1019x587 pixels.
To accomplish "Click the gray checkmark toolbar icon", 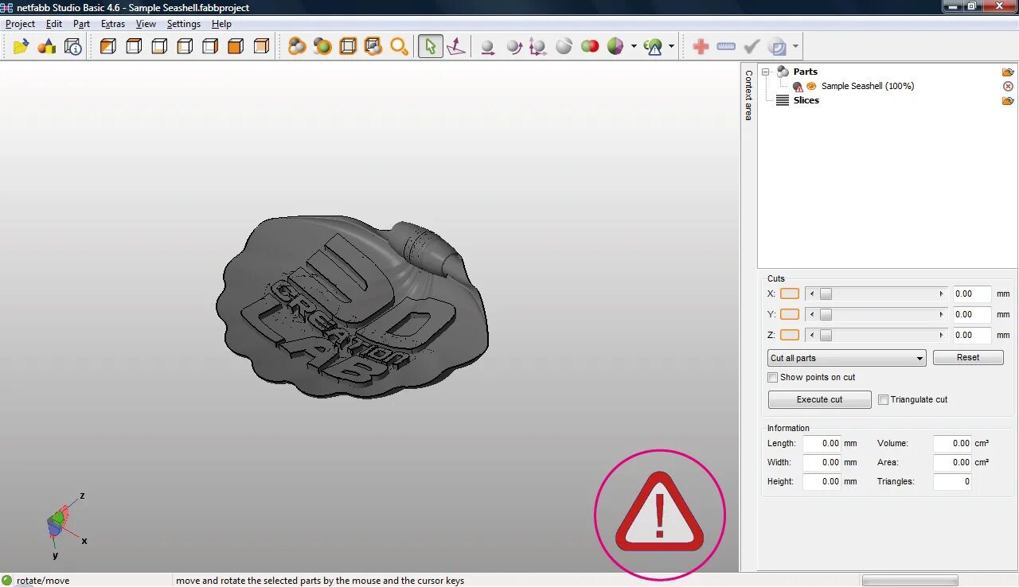I will pos(752,47).
